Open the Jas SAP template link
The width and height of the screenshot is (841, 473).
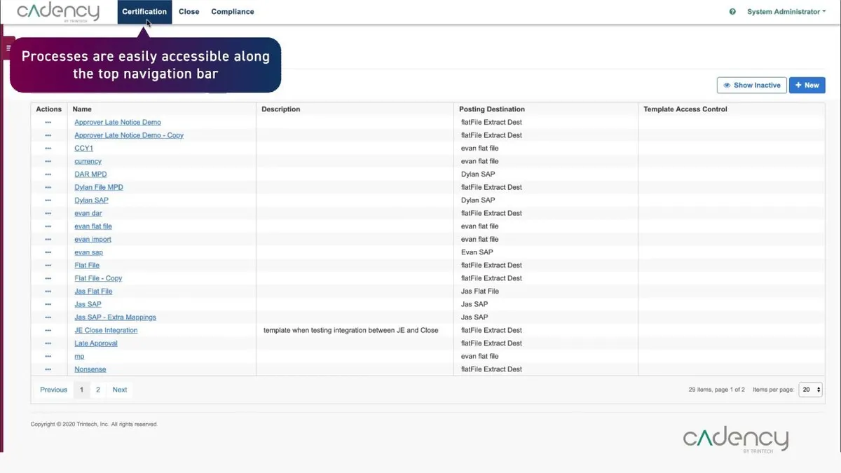88,304
